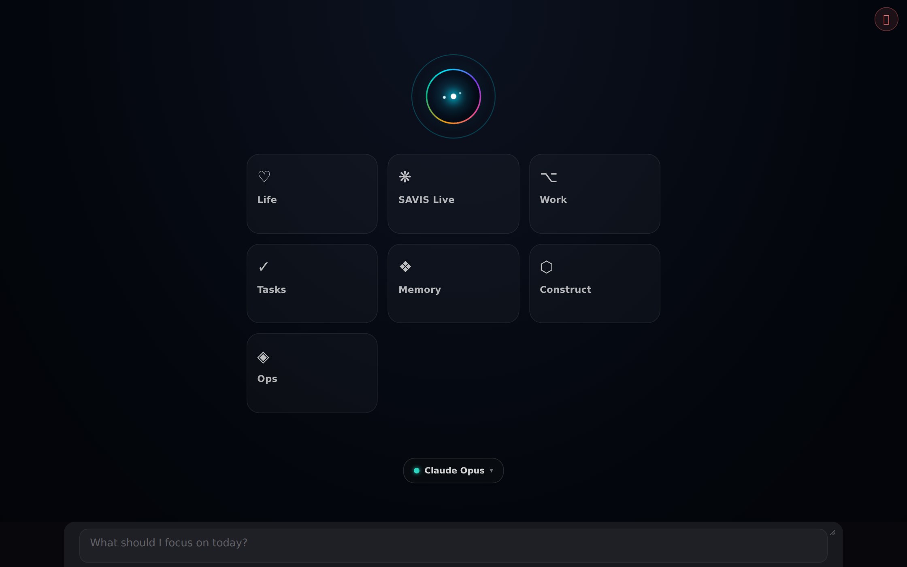Open the SAVIS Live section
This screenshot has width=907, height=567.
(453, 194)
